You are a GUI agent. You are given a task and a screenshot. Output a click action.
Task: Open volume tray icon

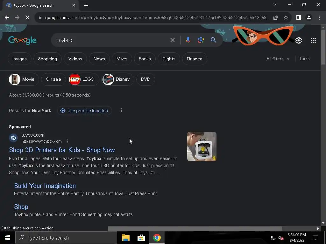tap(281, 238)
